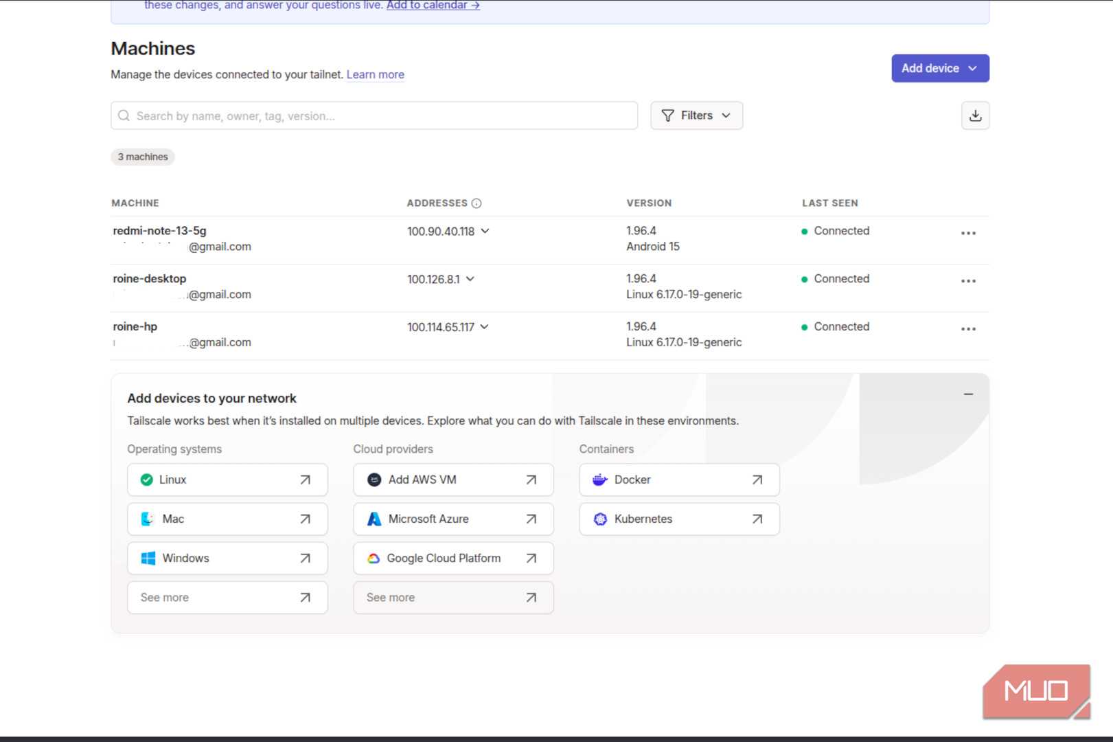The height and width of the screenshot is (742, 1113).
Task: Click the Android 15 version text
Action: pyautogui.click(x=653, y=247)
